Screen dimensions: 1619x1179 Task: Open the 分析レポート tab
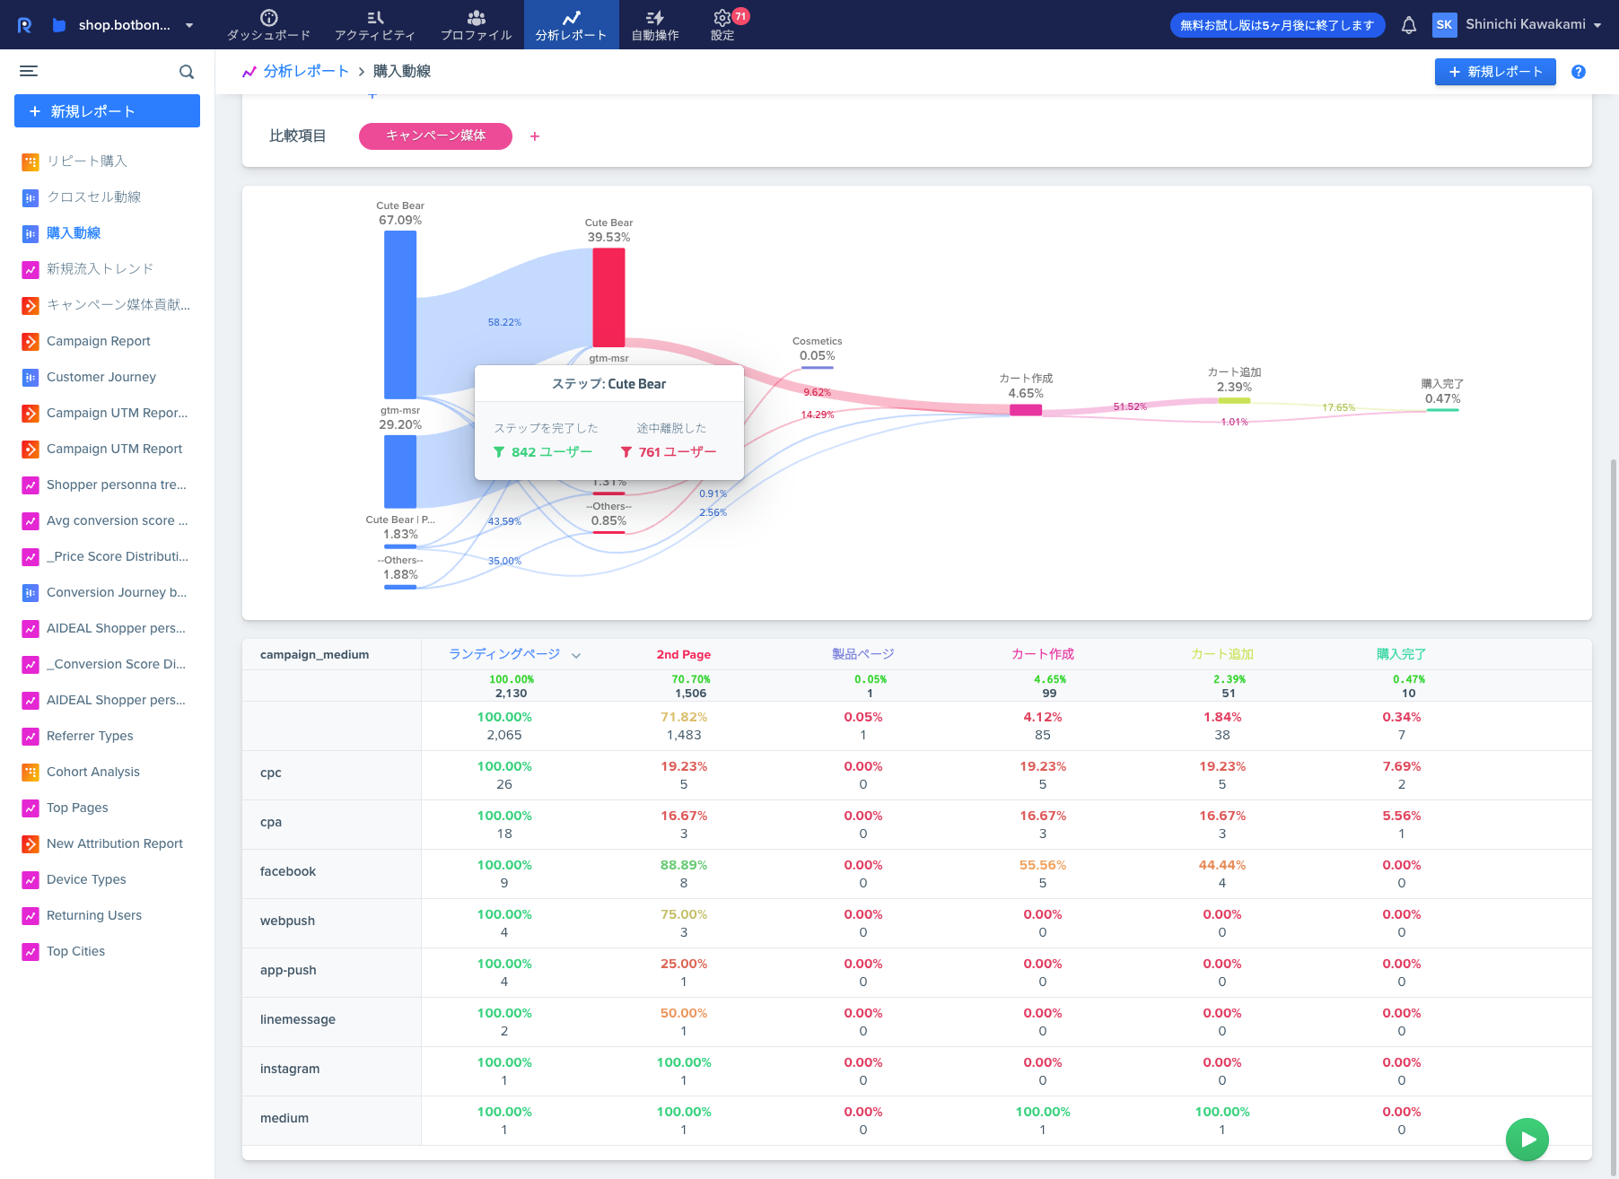click(x=572, y=25)
